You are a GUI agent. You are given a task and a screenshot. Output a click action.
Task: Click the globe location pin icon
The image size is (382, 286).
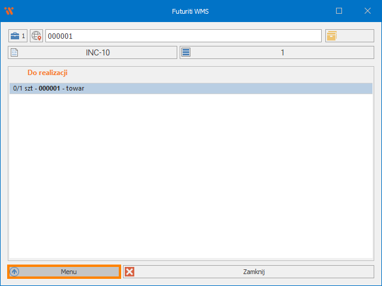36,36
